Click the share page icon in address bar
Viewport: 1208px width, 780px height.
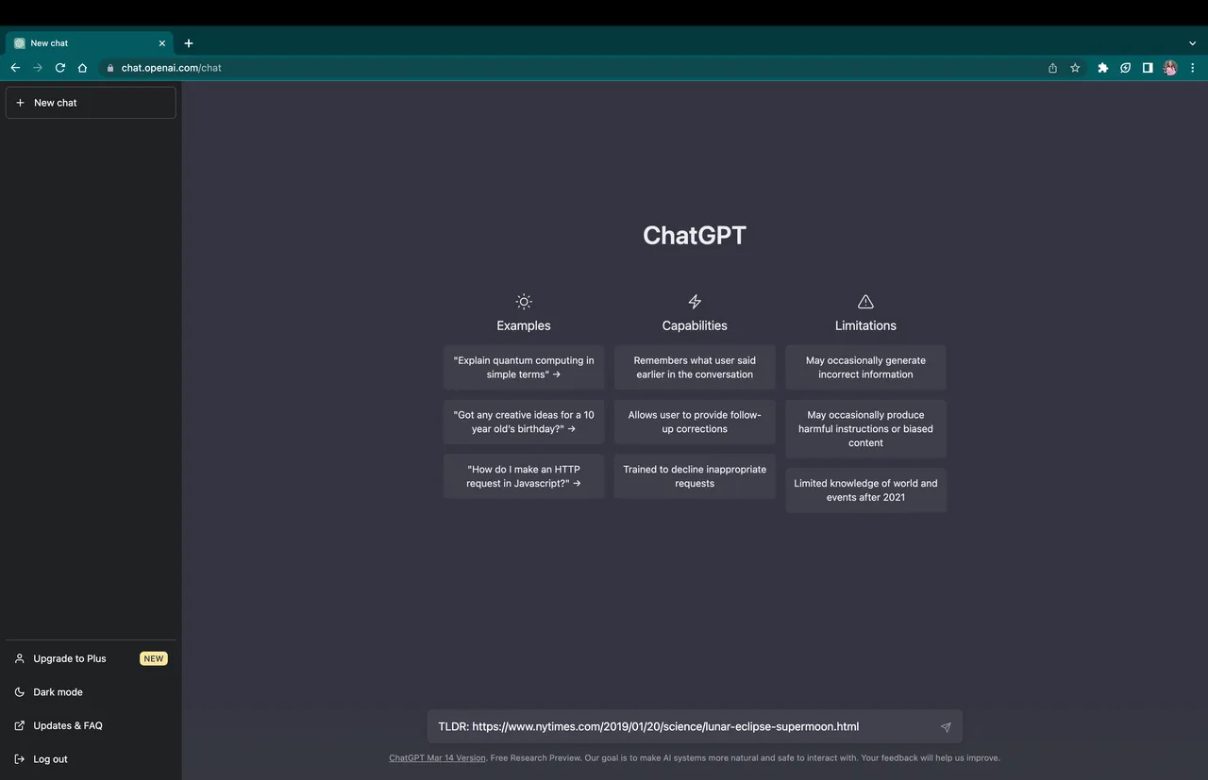tap(1052, 68)
